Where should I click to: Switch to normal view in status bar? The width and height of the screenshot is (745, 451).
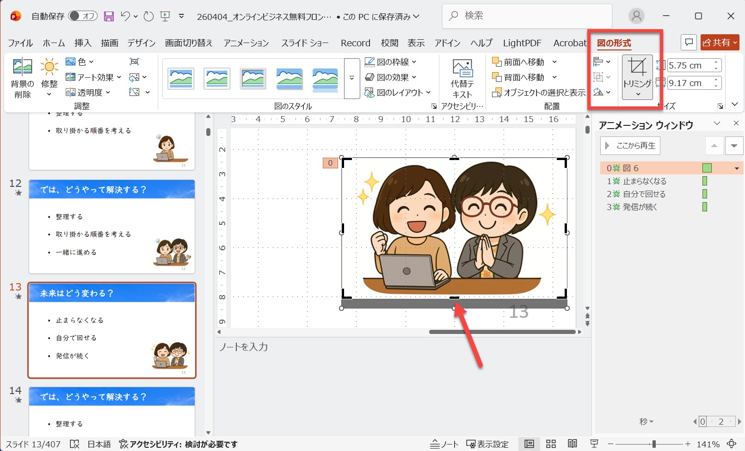[x=529, y=444]
